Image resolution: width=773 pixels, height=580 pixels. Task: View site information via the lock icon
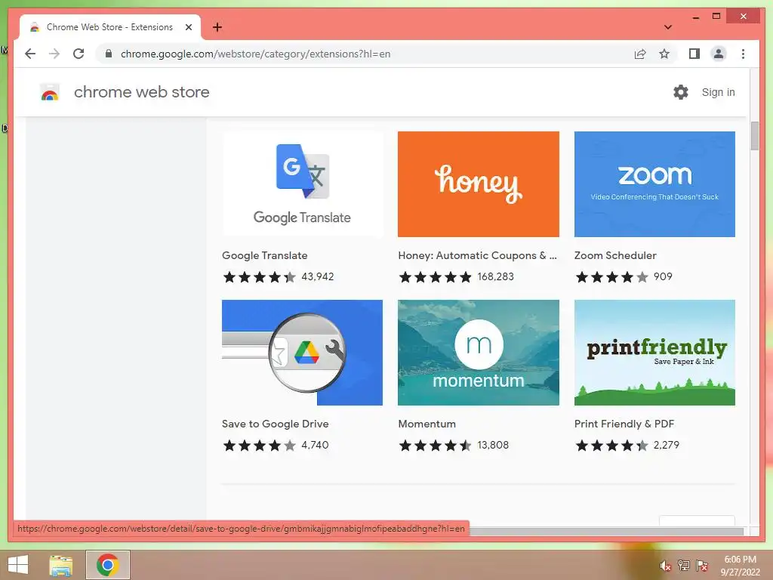click(109, 54)
